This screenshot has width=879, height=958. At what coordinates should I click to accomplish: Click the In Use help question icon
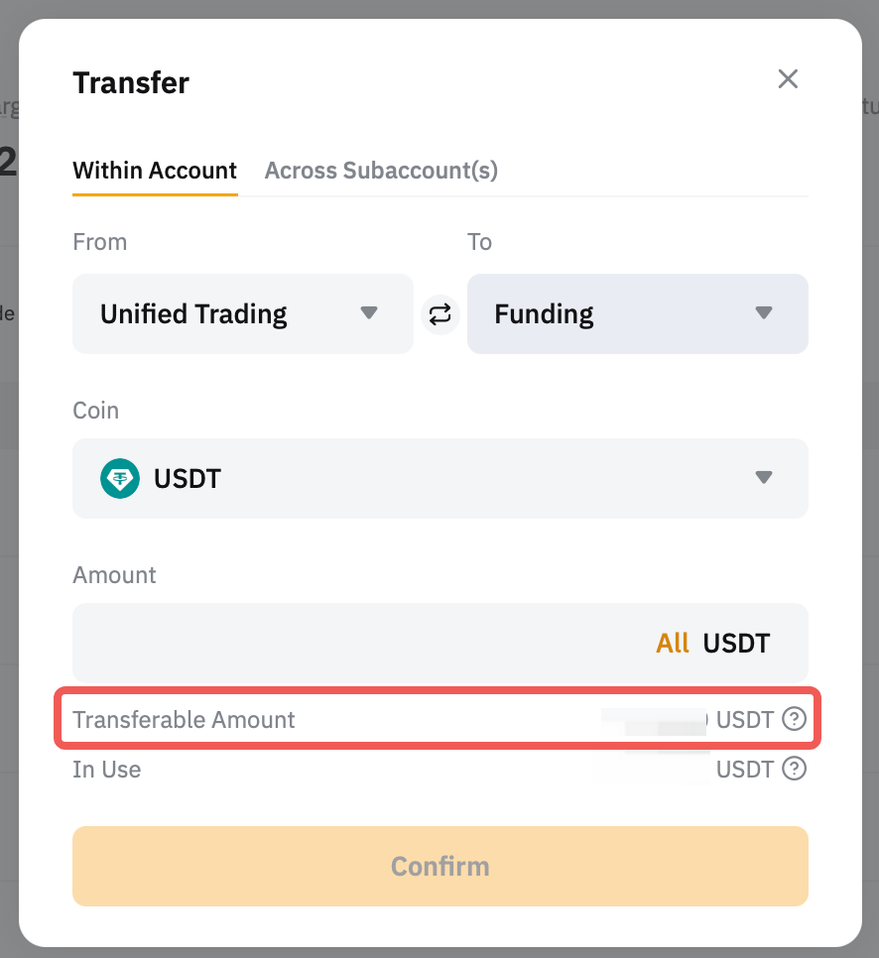pyautogui.click(x=794, y=769)
